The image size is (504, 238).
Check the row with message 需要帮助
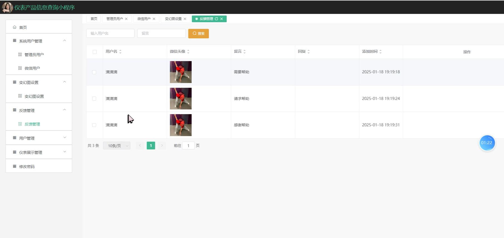(x=94, y=72)
